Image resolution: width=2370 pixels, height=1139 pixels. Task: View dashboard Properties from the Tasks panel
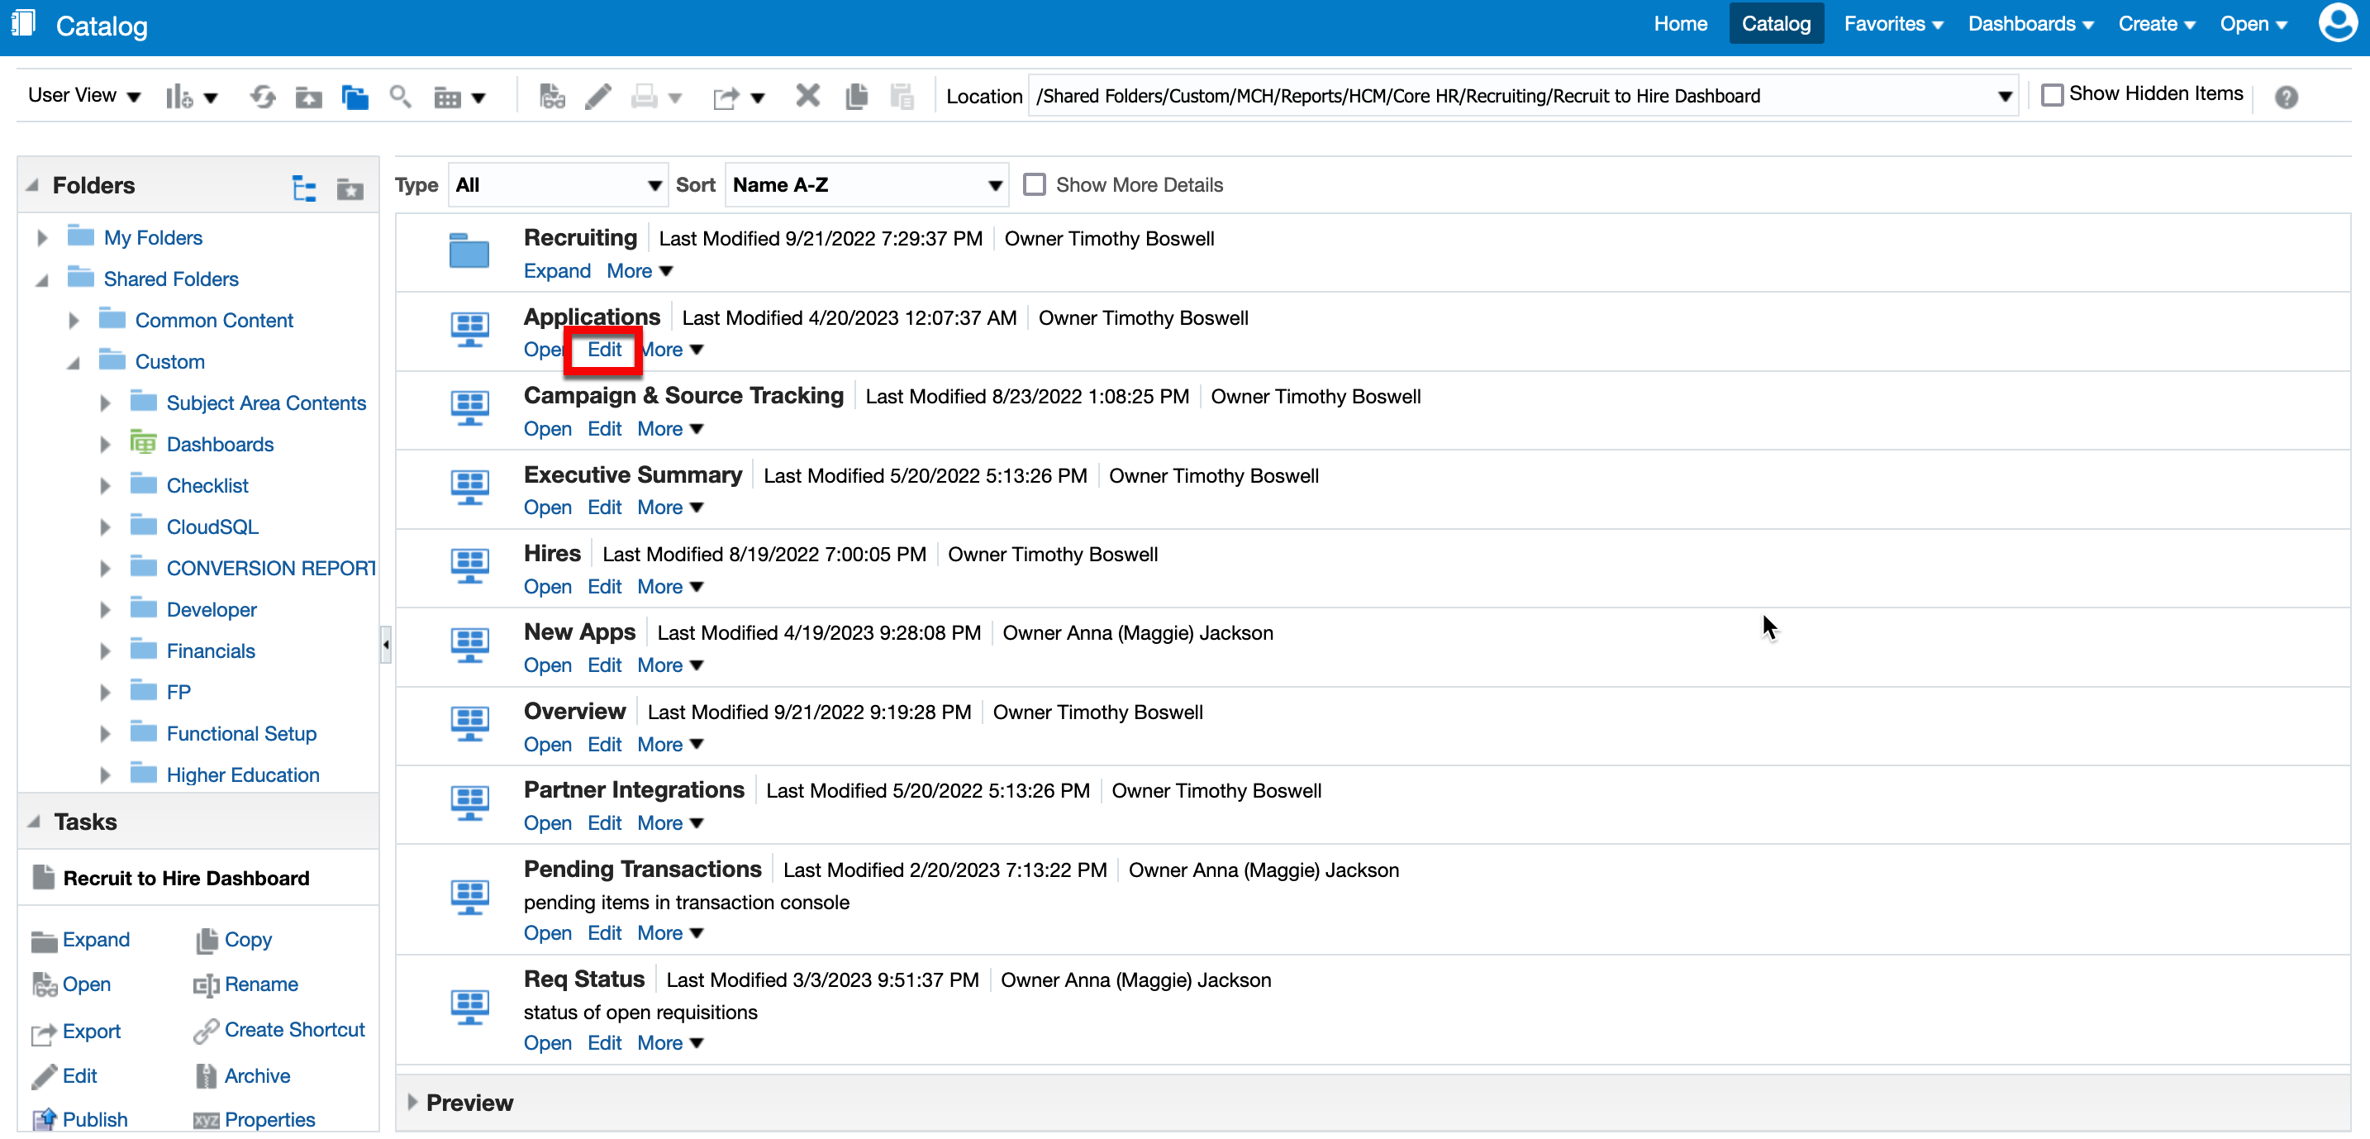pyautogui.click(x=269, y=1119)
